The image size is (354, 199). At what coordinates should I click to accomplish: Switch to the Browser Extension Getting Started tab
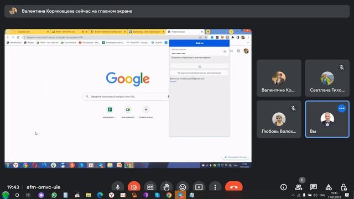tap(108, 32)
